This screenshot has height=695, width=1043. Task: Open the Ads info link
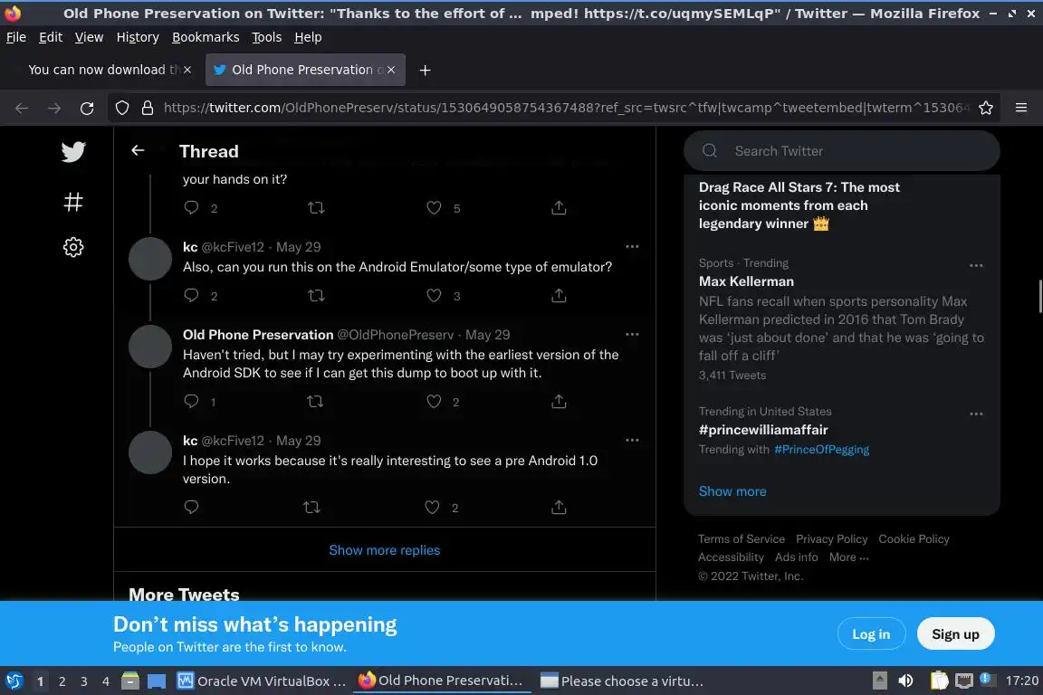click(796, 557)
